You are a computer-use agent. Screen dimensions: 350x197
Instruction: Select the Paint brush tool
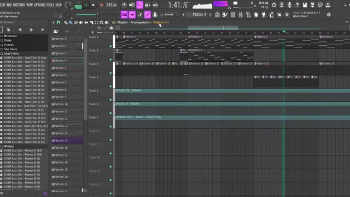pyautogui.click(x=71, y=22)
